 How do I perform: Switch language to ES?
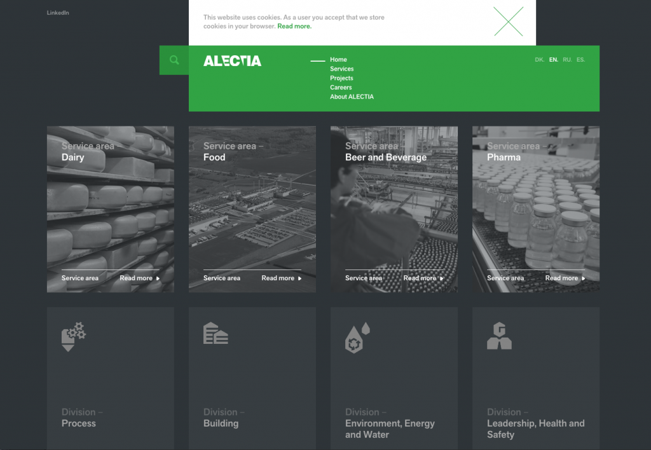[580, 60]
